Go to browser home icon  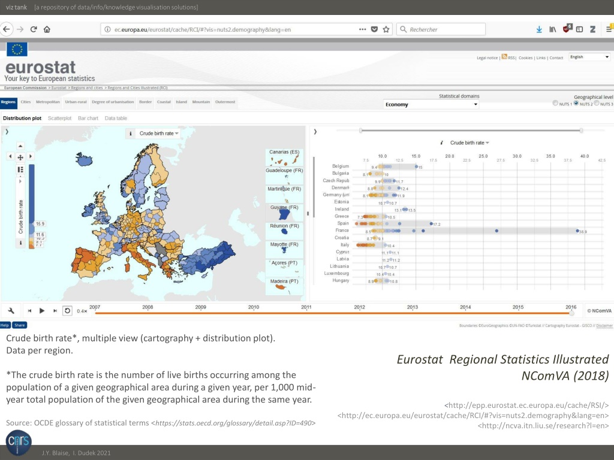point(47,29)
